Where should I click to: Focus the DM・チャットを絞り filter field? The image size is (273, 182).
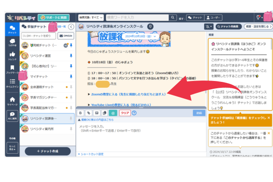point(39,36)
